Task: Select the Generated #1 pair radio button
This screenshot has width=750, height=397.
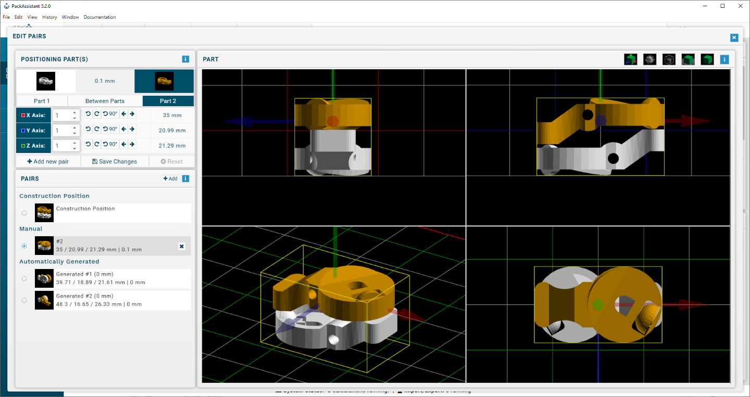Action: pos(24,278)
